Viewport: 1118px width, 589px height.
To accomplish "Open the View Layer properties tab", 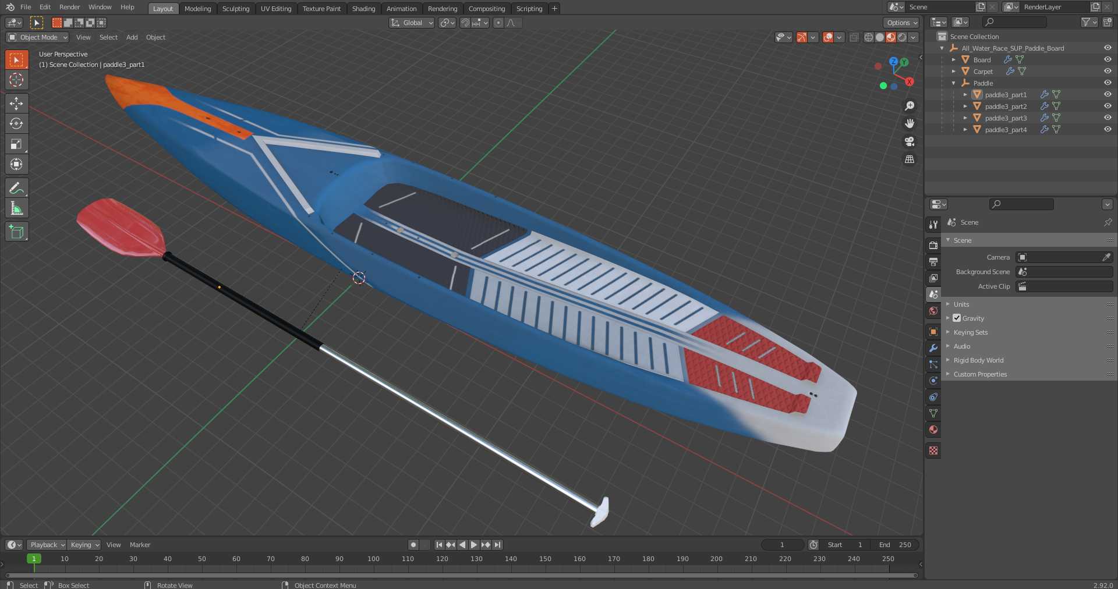I will pyautogui.click(x=933, y=278).
